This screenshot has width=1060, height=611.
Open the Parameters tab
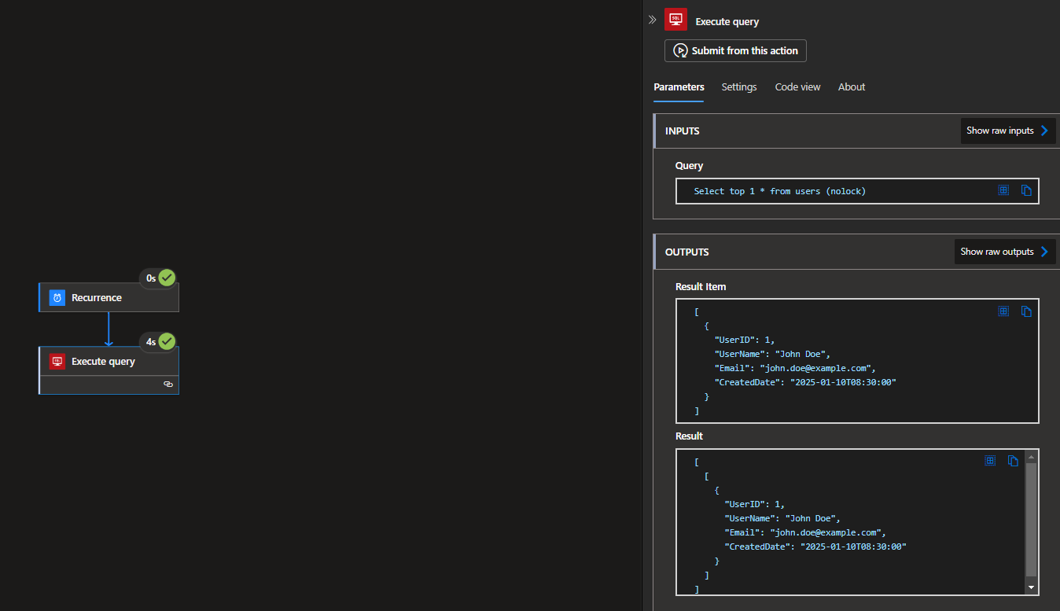coord(679,87)
